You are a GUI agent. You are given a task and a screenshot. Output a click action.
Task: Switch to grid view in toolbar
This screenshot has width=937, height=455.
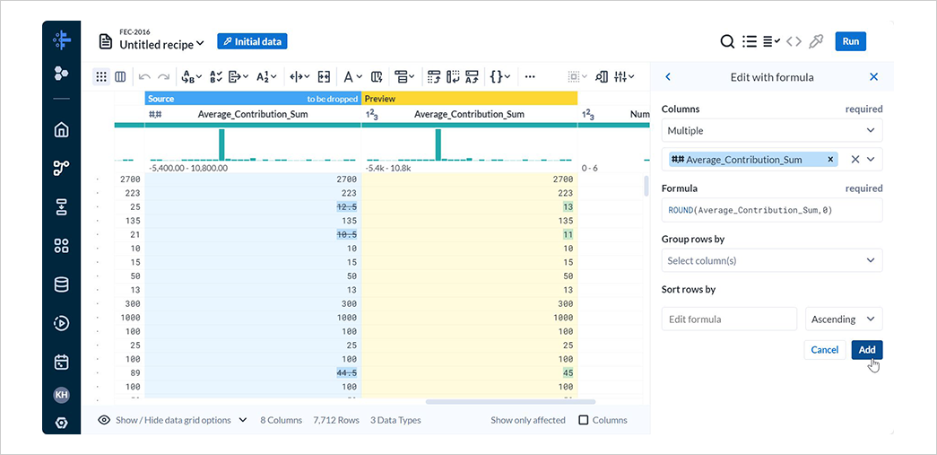pos(101,76)
